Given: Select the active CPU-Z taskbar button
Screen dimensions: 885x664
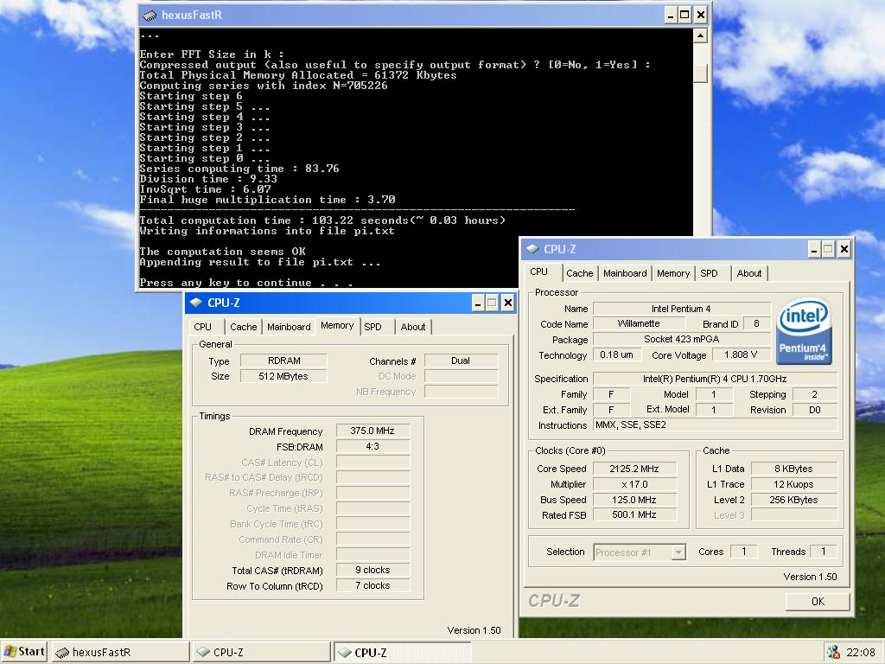Looking at the screenshot, I should (x=402, y=652).
